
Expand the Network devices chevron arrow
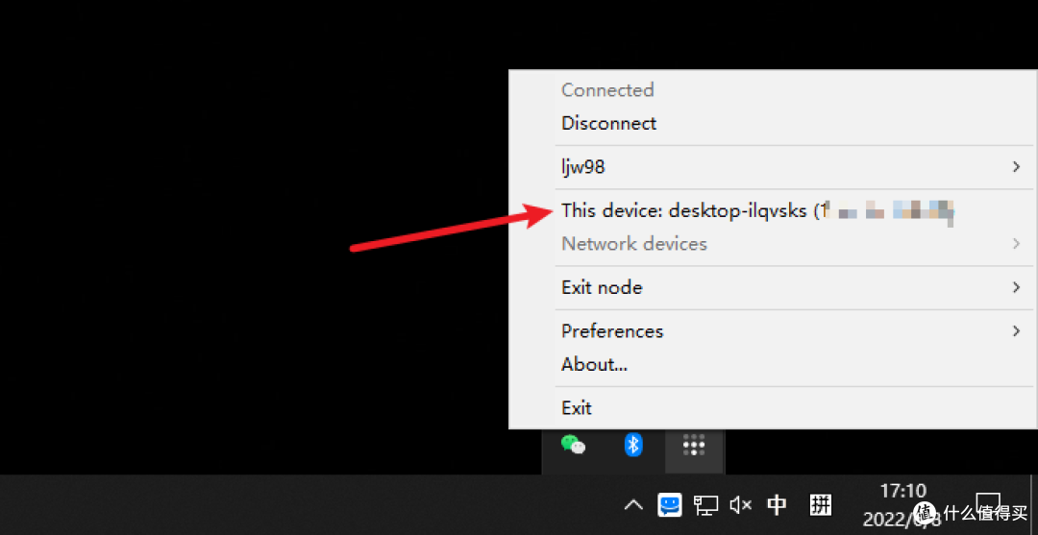(1016, 244)
